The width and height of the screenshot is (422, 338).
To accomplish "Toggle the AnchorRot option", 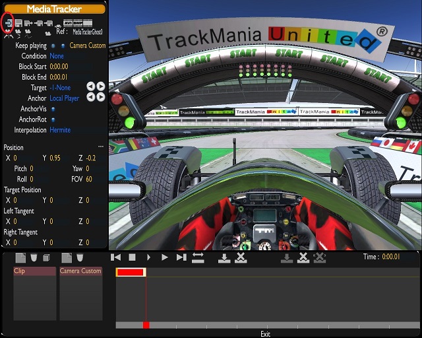I will point(53,119).
